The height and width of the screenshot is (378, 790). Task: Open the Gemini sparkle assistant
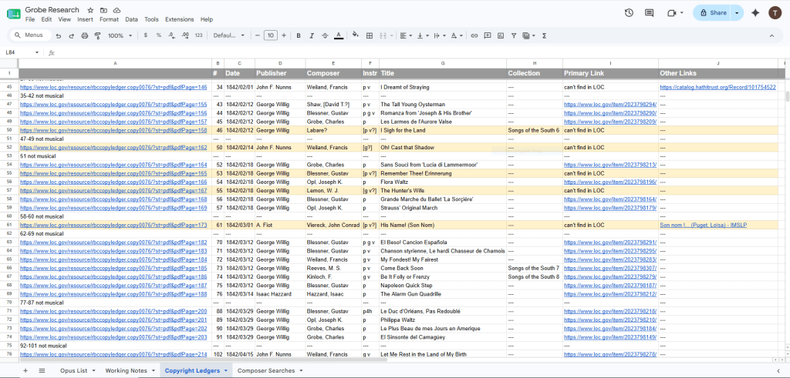[755, 13]
